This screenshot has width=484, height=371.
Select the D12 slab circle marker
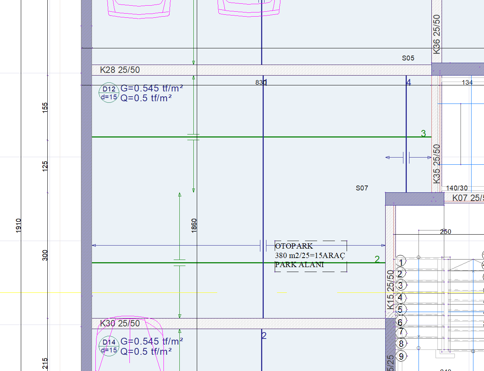point(109,93)
